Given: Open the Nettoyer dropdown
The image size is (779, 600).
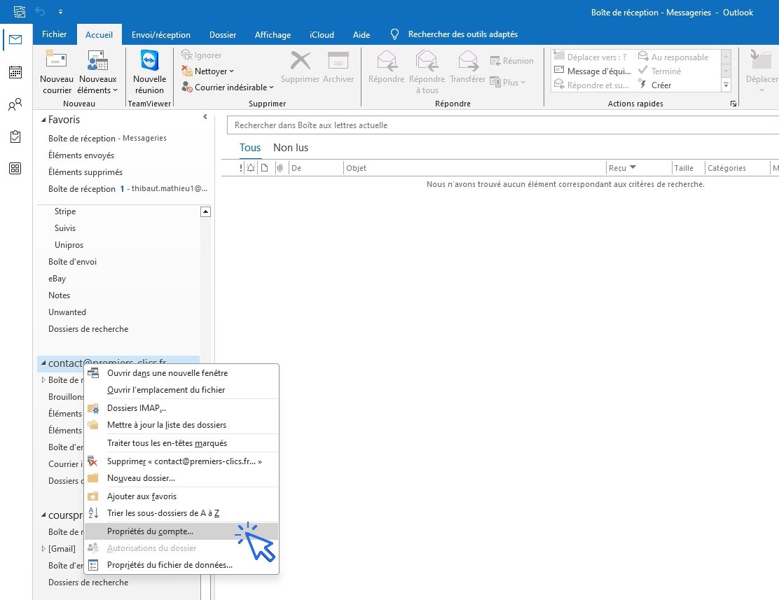Looking at the screenshot, I should coord(207,71).
